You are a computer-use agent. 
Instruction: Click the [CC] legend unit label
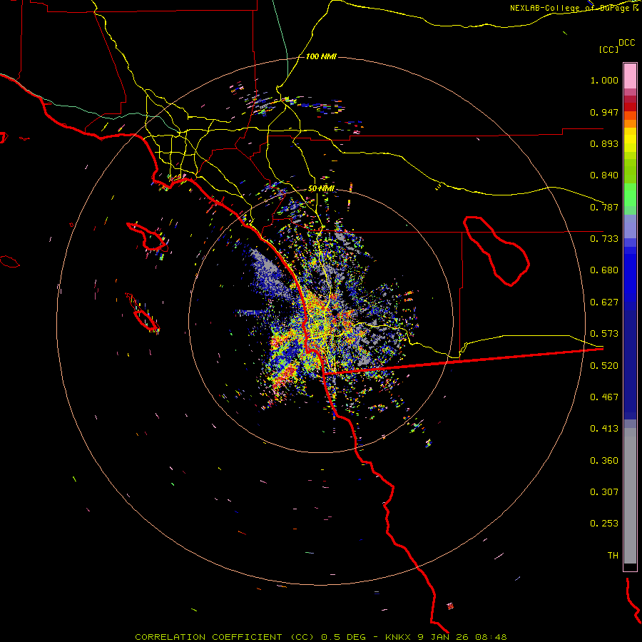(x=608, y=49)
